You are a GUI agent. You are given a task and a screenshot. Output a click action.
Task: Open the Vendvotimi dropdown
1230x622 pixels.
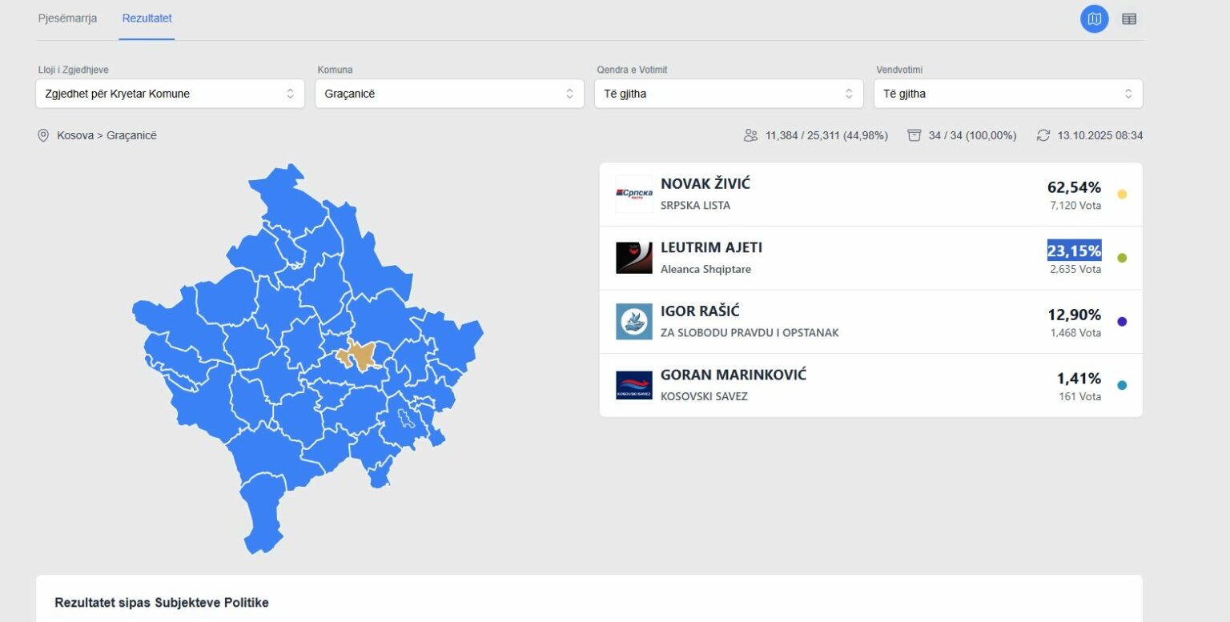(1007, 94)
